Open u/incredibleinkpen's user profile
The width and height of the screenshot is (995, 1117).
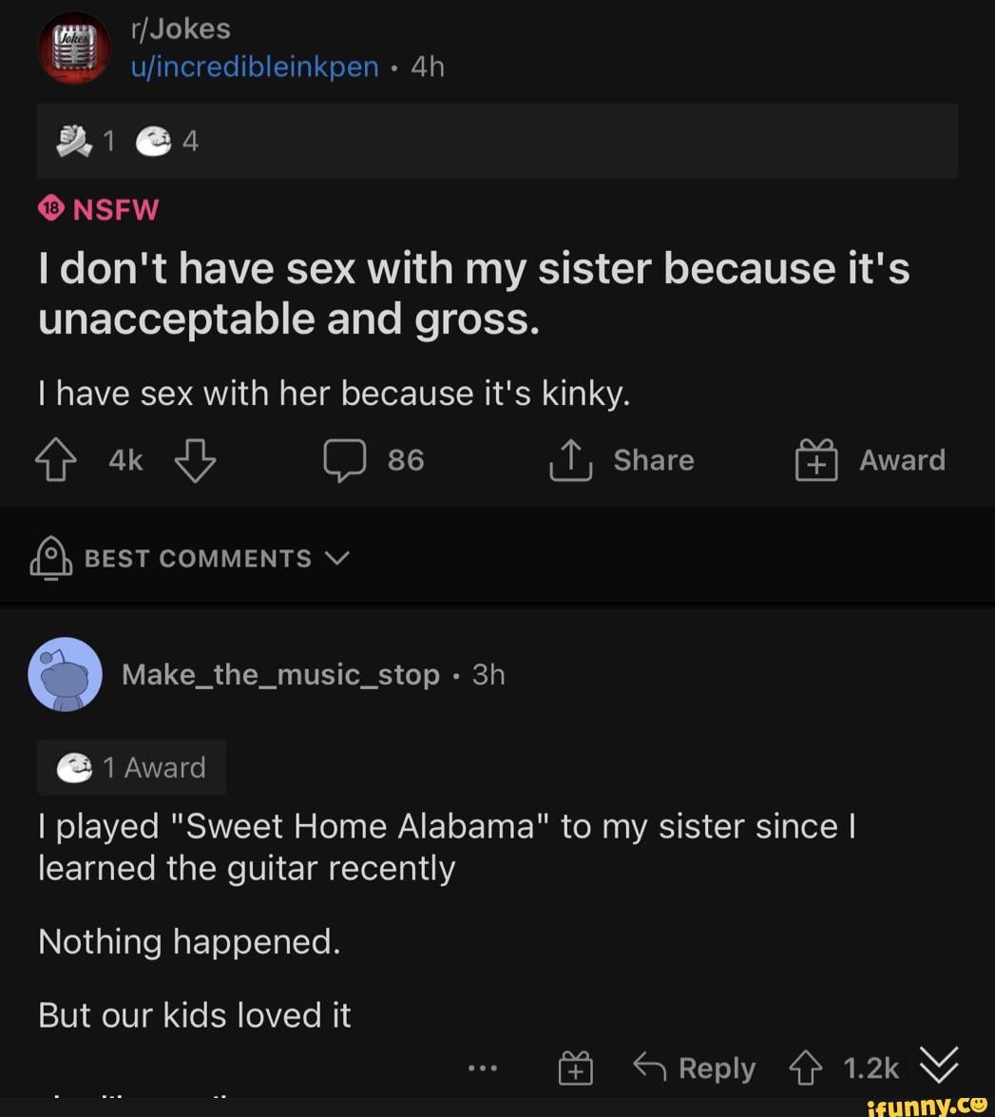255,67
